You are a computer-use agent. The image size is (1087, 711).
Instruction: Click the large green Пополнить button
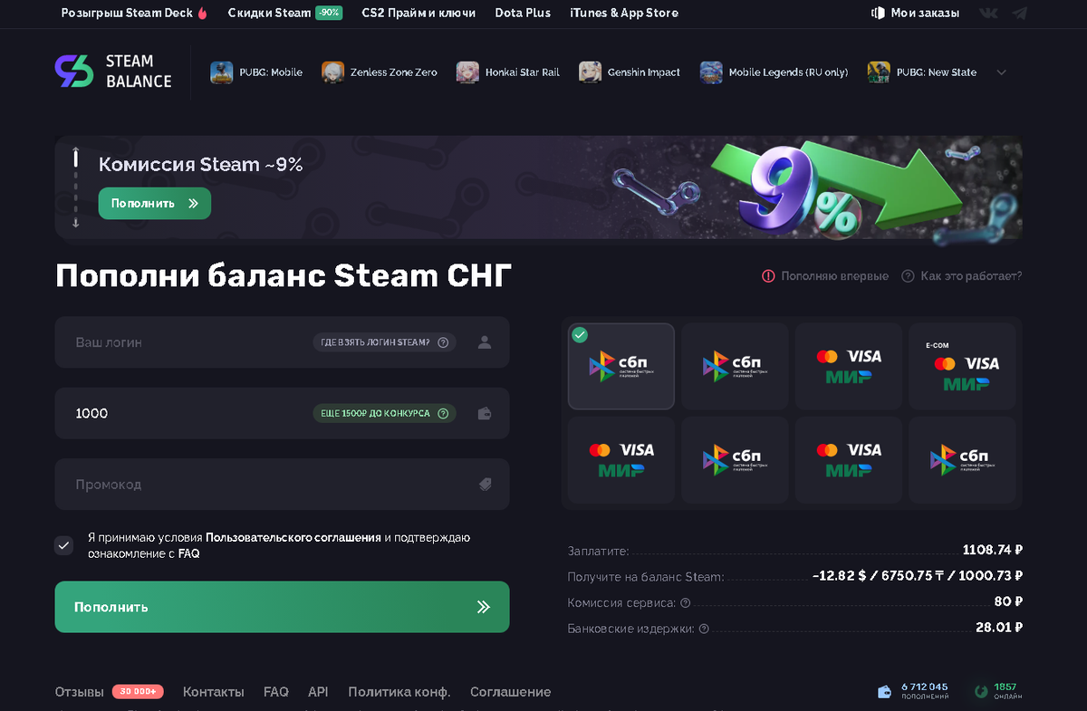coord(282,607)
